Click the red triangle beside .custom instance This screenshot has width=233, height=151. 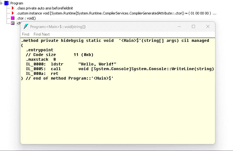click(13, 13)
